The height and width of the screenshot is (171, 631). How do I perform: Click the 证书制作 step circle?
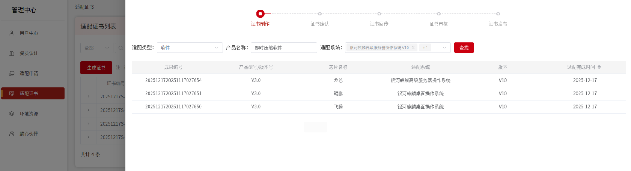260,14
